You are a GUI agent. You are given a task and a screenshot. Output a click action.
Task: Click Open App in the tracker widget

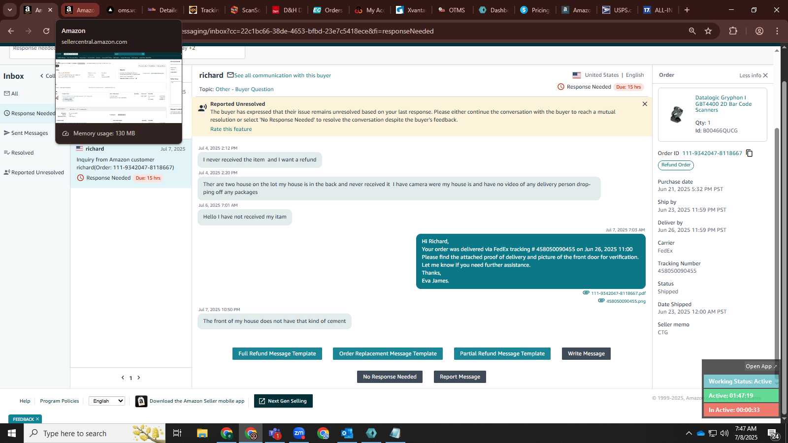tap(761, 366)
